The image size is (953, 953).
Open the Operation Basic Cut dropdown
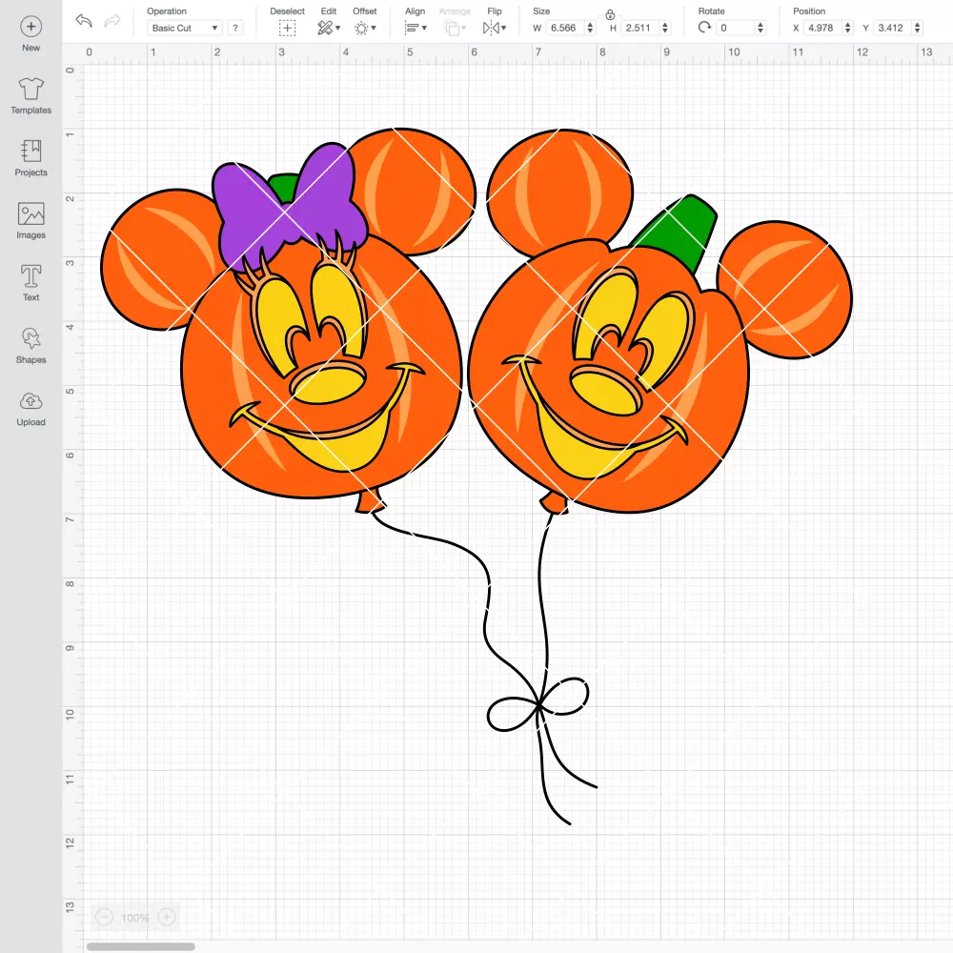point(184,28)
